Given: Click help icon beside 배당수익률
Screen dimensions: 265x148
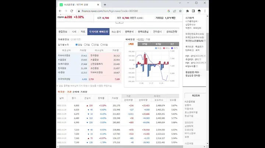Looking at the screenshot, I should coord(197,66).
